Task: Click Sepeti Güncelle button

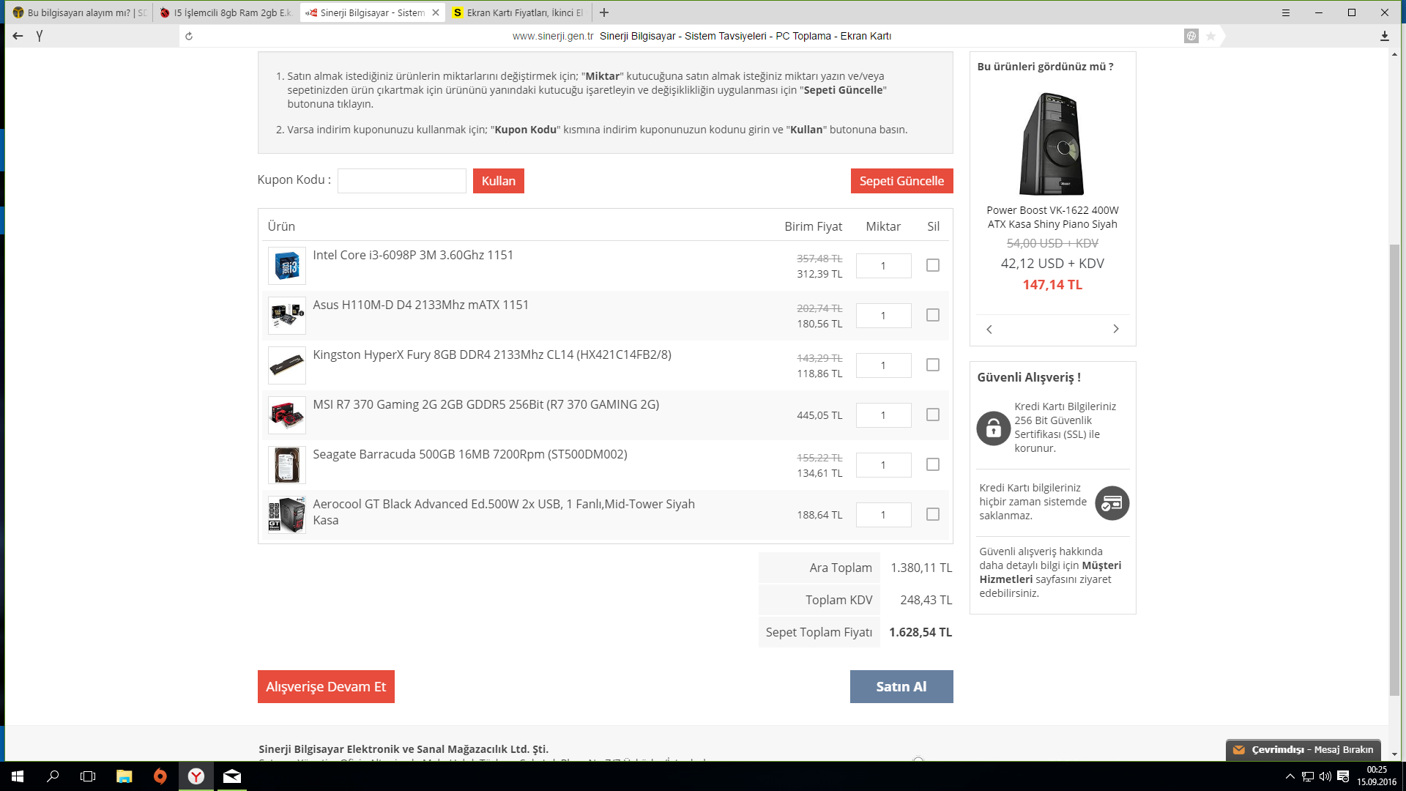Action: (901, 181)
